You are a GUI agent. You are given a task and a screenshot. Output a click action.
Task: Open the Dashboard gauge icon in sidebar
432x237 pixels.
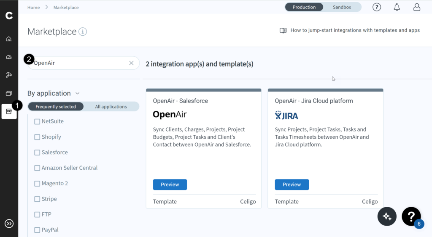9,57
